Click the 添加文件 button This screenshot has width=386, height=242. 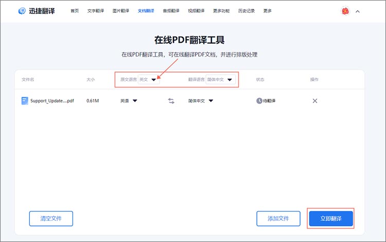(278, 218)
